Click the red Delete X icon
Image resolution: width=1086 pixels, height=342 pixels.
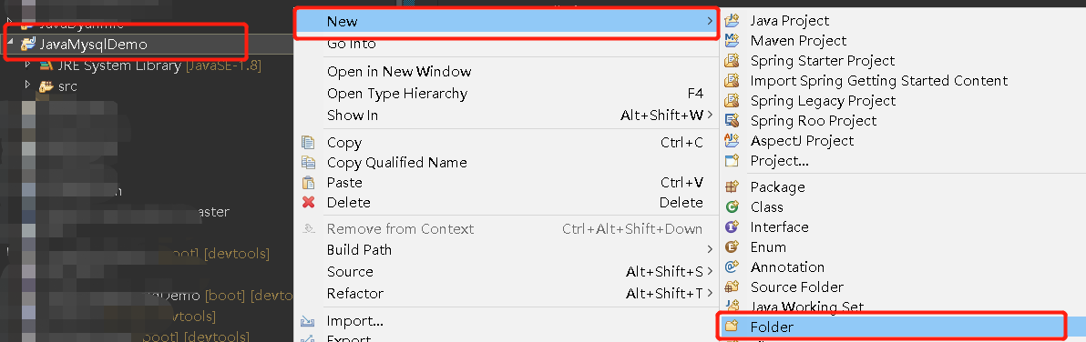pyautogui.click(x=308, y=203)
